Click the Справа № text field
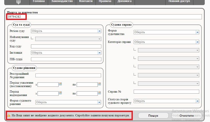The width and height of the screenshot is (210, 122). [x=166, y=92]
